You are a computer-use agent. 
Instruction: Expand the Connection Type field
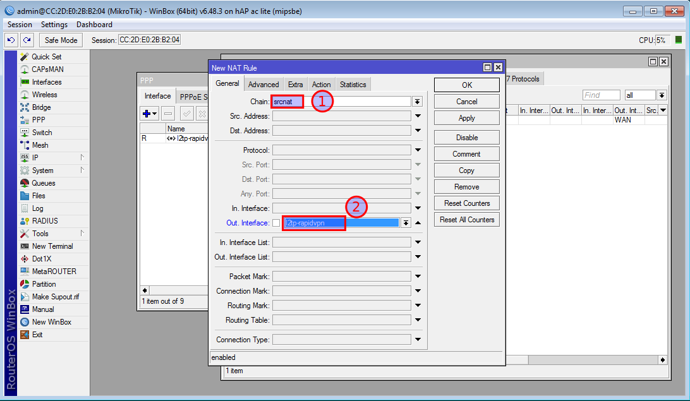(418, 340)
